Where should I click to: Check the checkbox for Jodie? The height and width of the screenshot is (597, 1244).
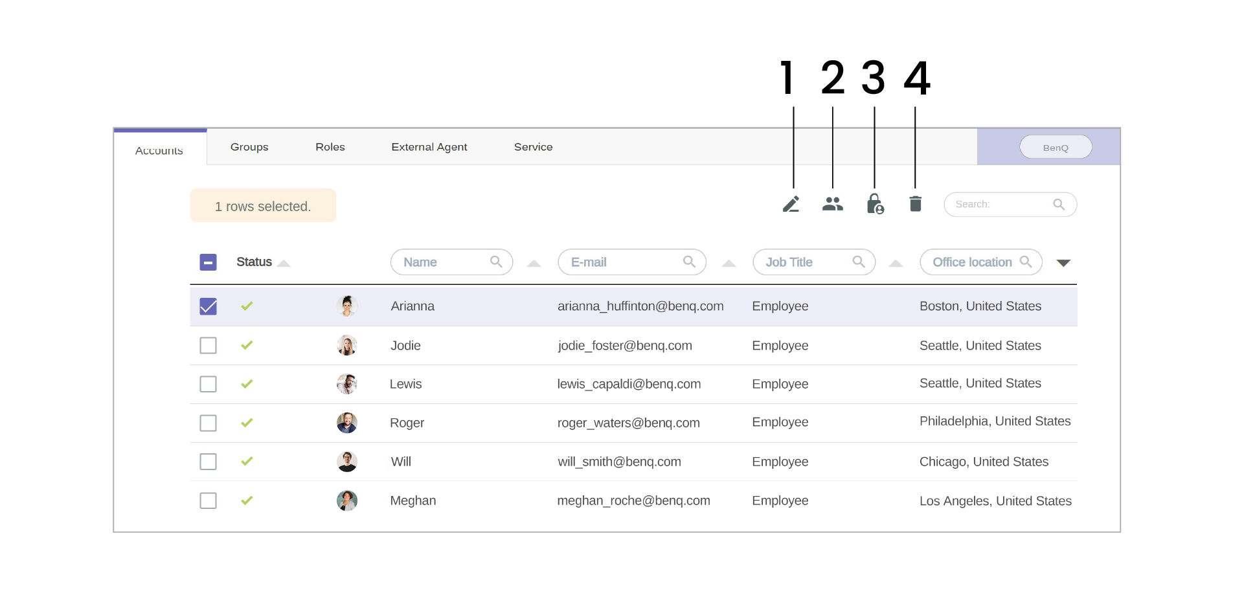click(x=208, y=345)
